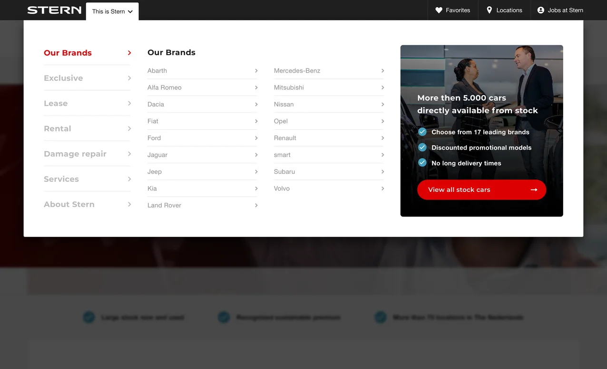Click the Jobs at Stern person icon
The height and width of the screenshot is (369, 607).
[540, 10]
